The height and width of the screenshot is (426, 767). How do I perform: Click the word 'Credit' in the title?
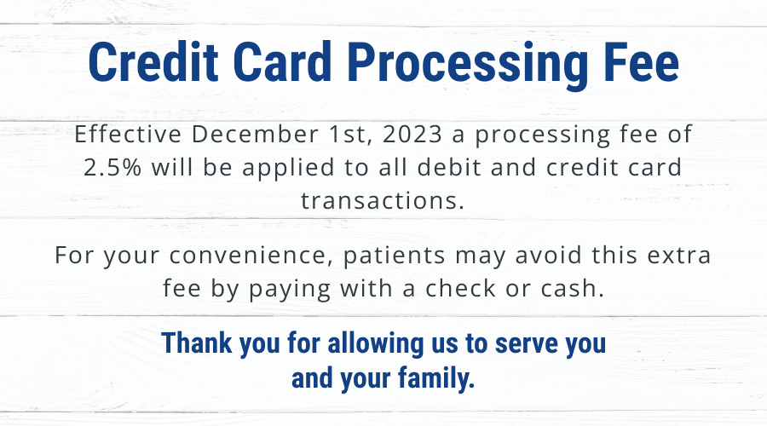tap(153, 62)
